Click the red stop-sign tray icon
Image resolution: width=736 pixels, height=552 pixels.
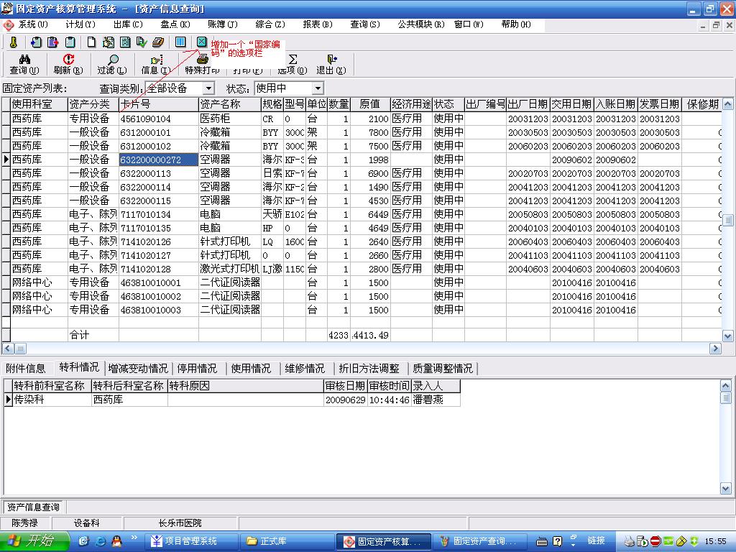click(x=655, y=541)
